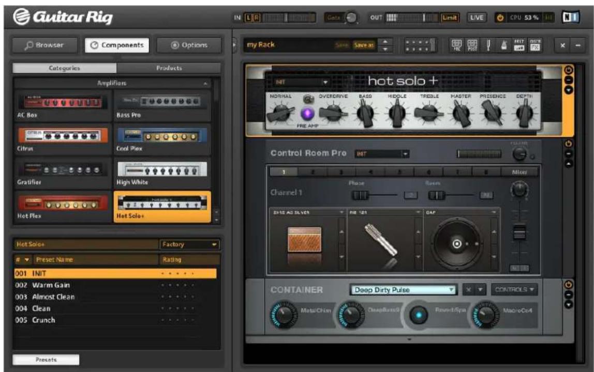The width and height of the screenshot is (594, 372).
Task: Load the 003 Almost Clean preset
Action: click(115, 297)
